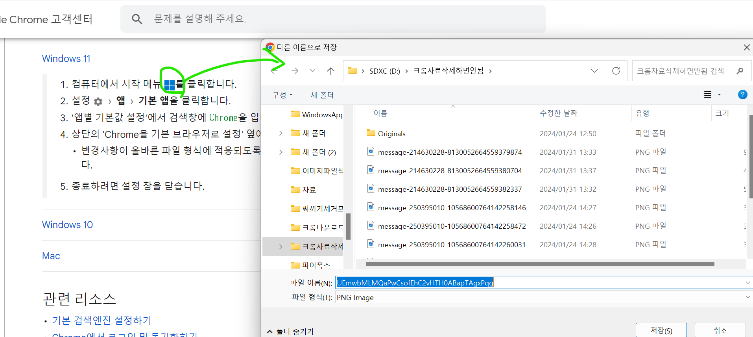This screenshot has height=337, width=753.
Task: Click the navigation tree vertical scrollbar
Action: point(348,226)
